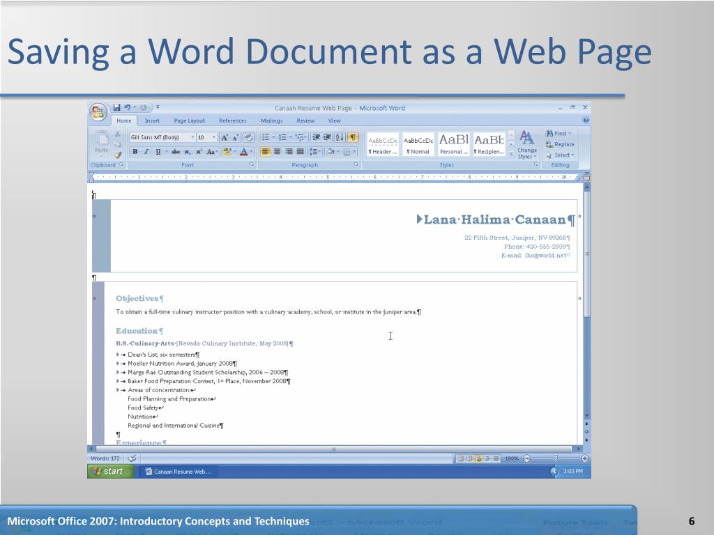This screenshot has height=535, width=714.
Task: Open the Change Styles menu
Action: click(x=527, y=145)
